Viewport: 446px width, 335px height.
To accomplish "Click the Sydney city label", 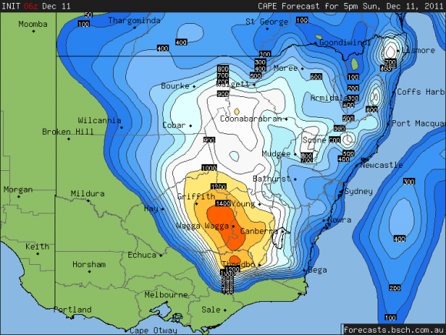I will click(x=358, y=192).
